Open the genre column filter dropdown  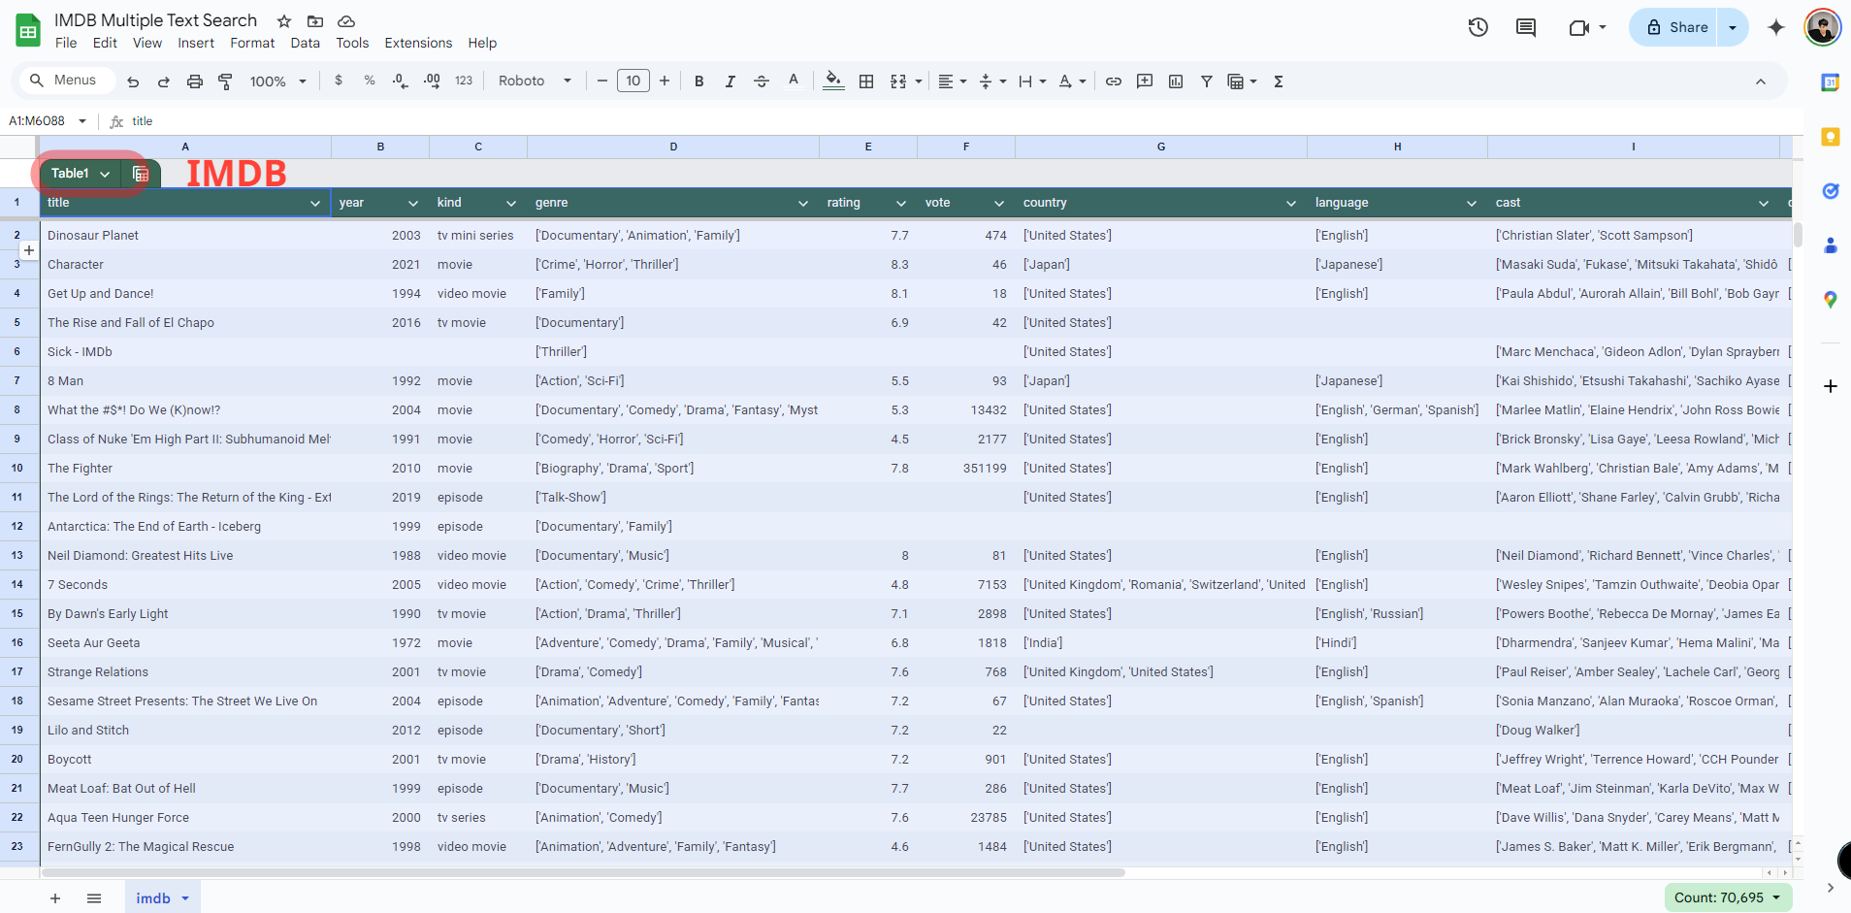click(x=803, y=203)
